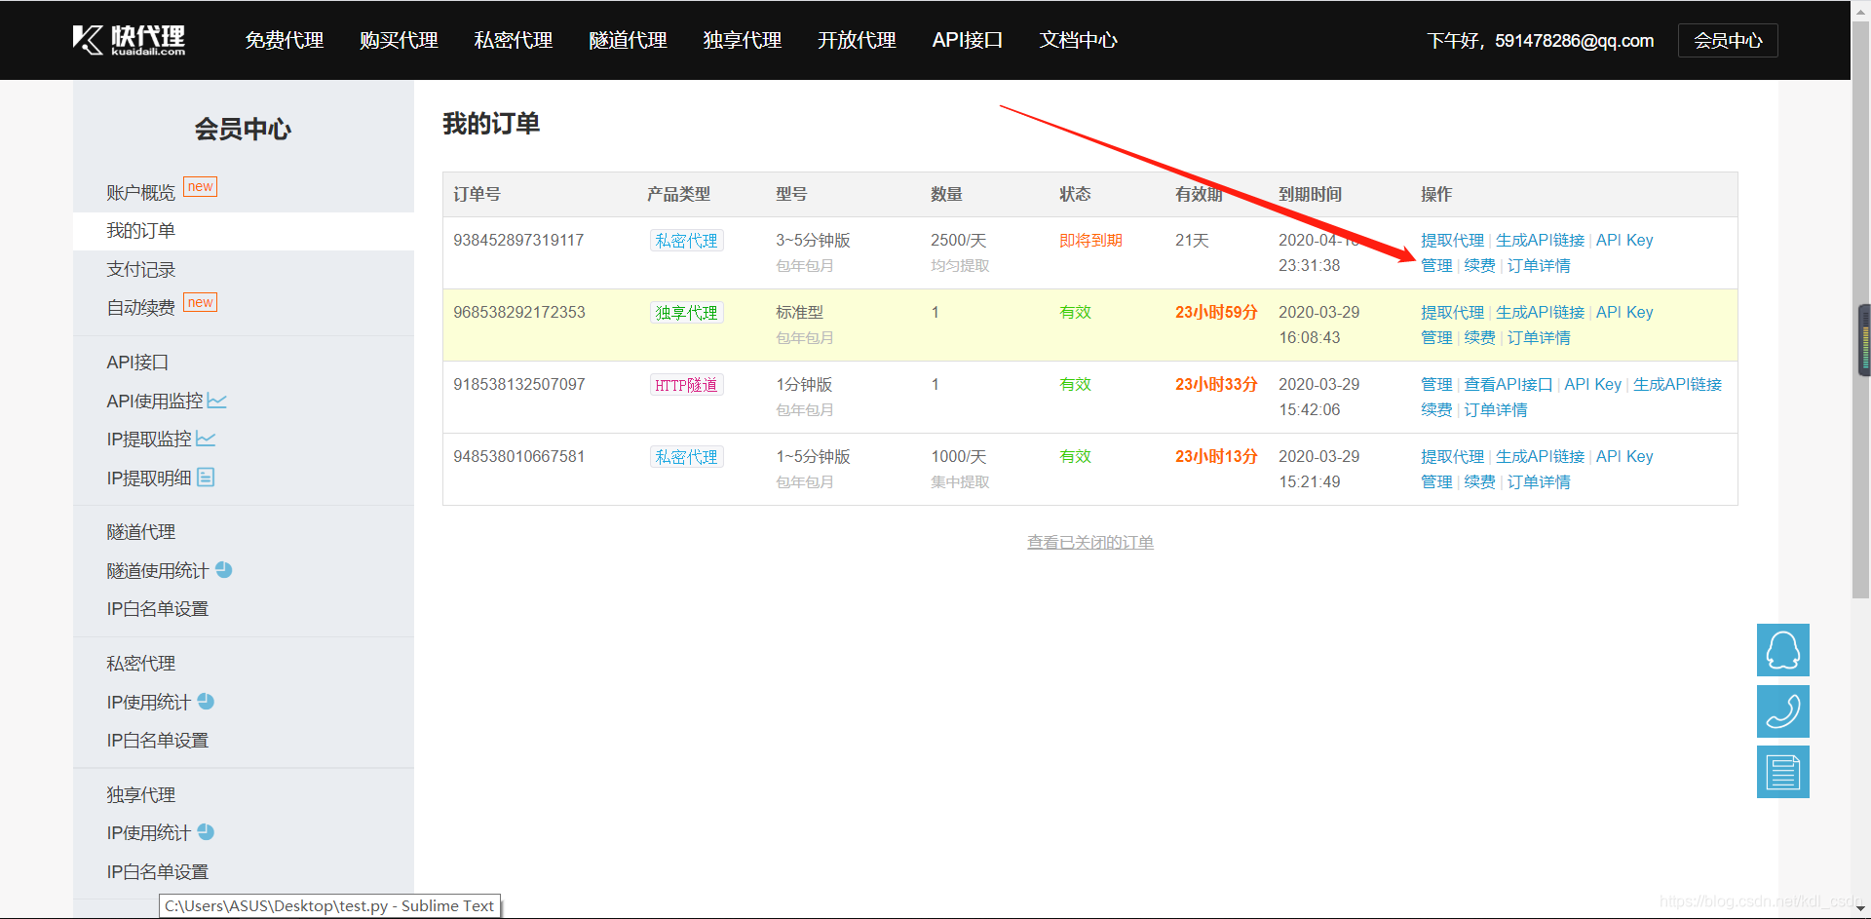
Task: Open 文档中心 in top navigation
Action: point(1078,40)
